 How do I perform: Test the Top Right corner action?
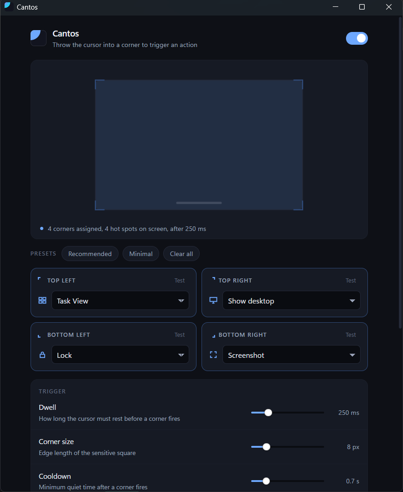click(x=351, y=281)
